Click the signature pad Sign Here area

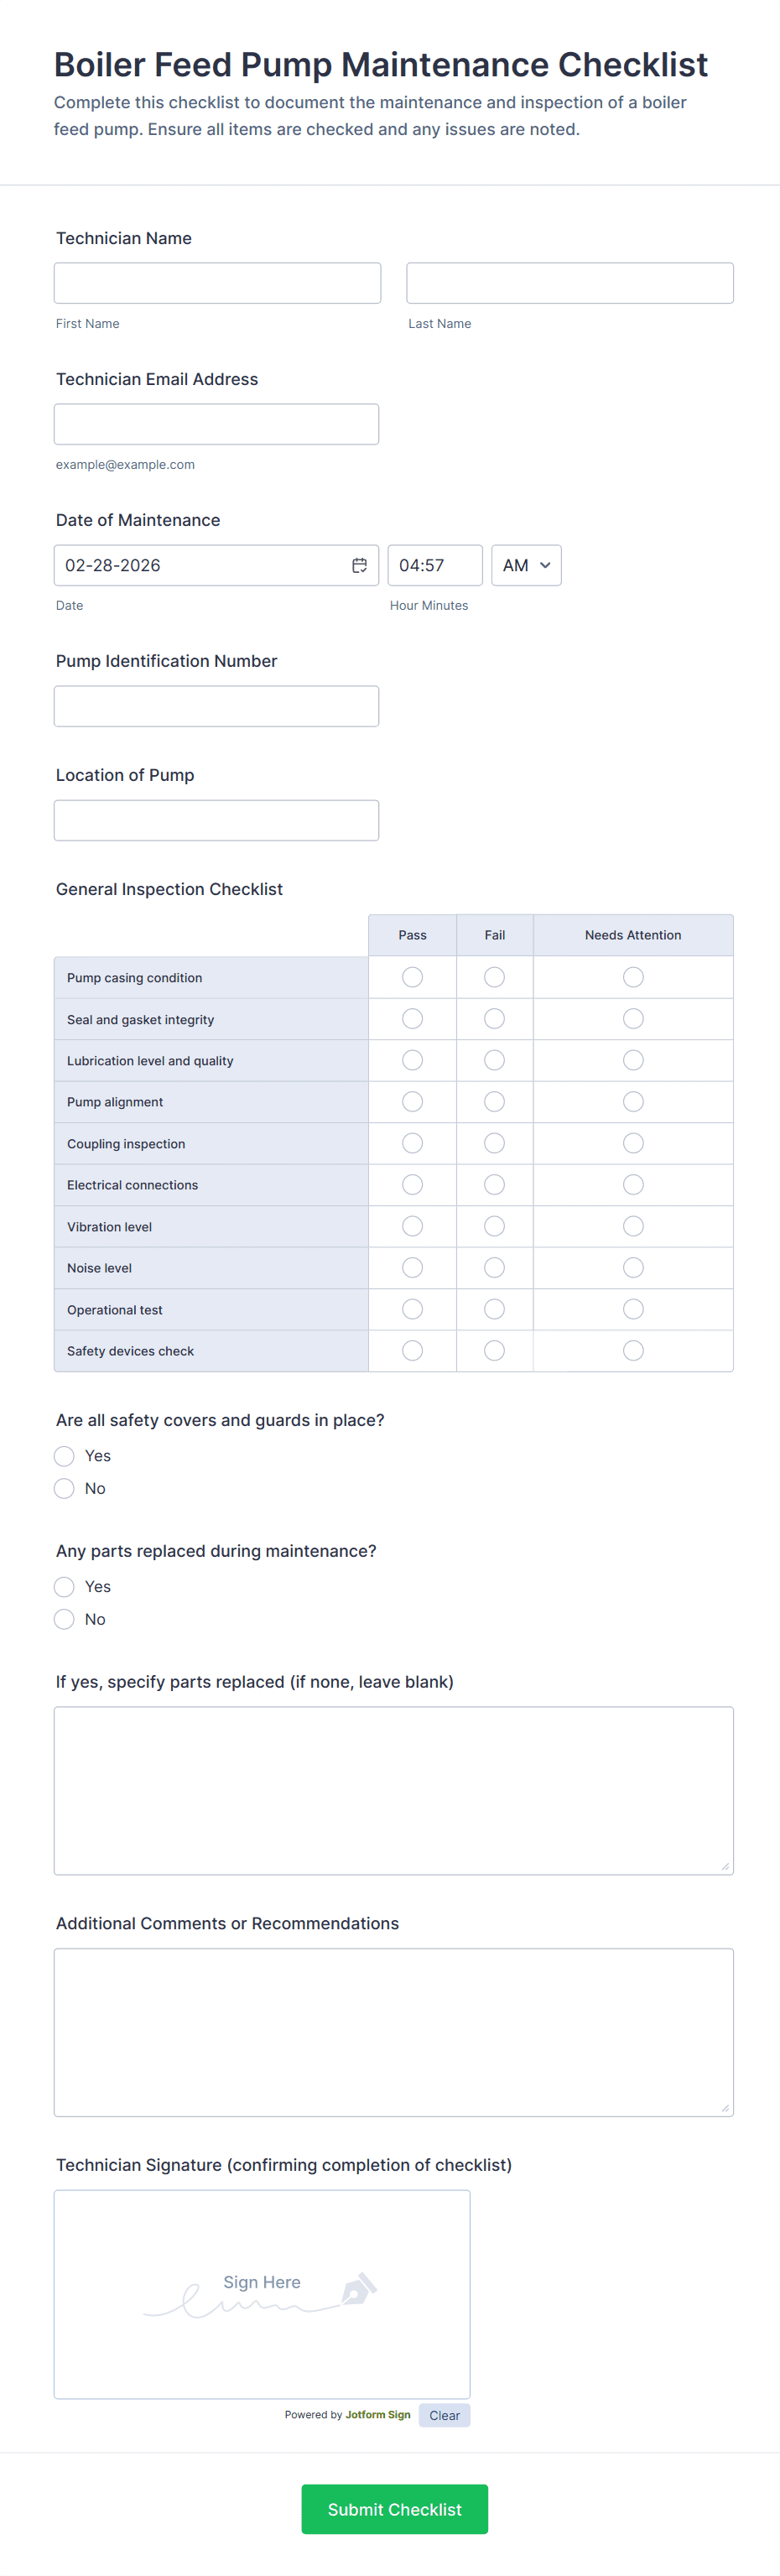(x=262, y=2294)
